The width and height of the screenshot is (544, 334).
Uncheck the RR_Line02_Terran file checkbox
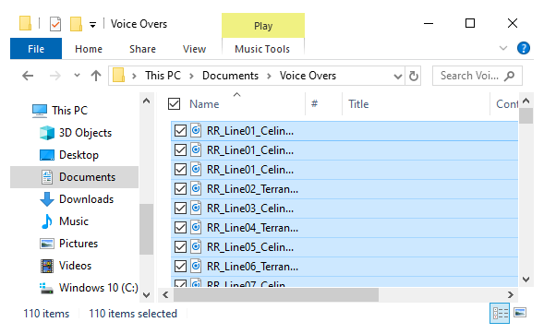click(x=180, y=189)
